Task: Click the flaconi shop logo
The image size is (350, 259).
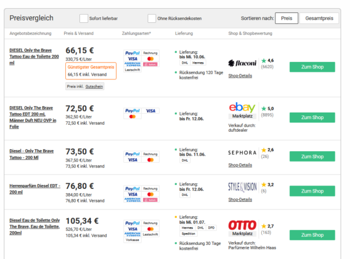Action: [x=242, y=64]
